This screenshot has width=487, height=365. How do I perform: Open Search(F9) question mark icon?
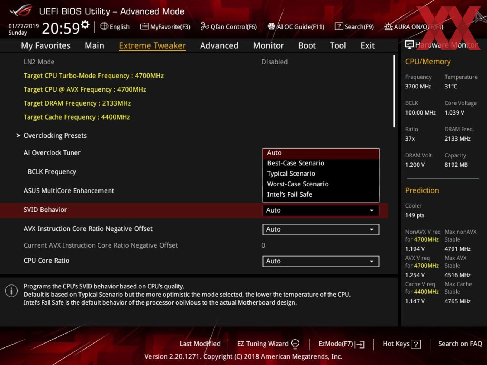click(x=339, y=26)
